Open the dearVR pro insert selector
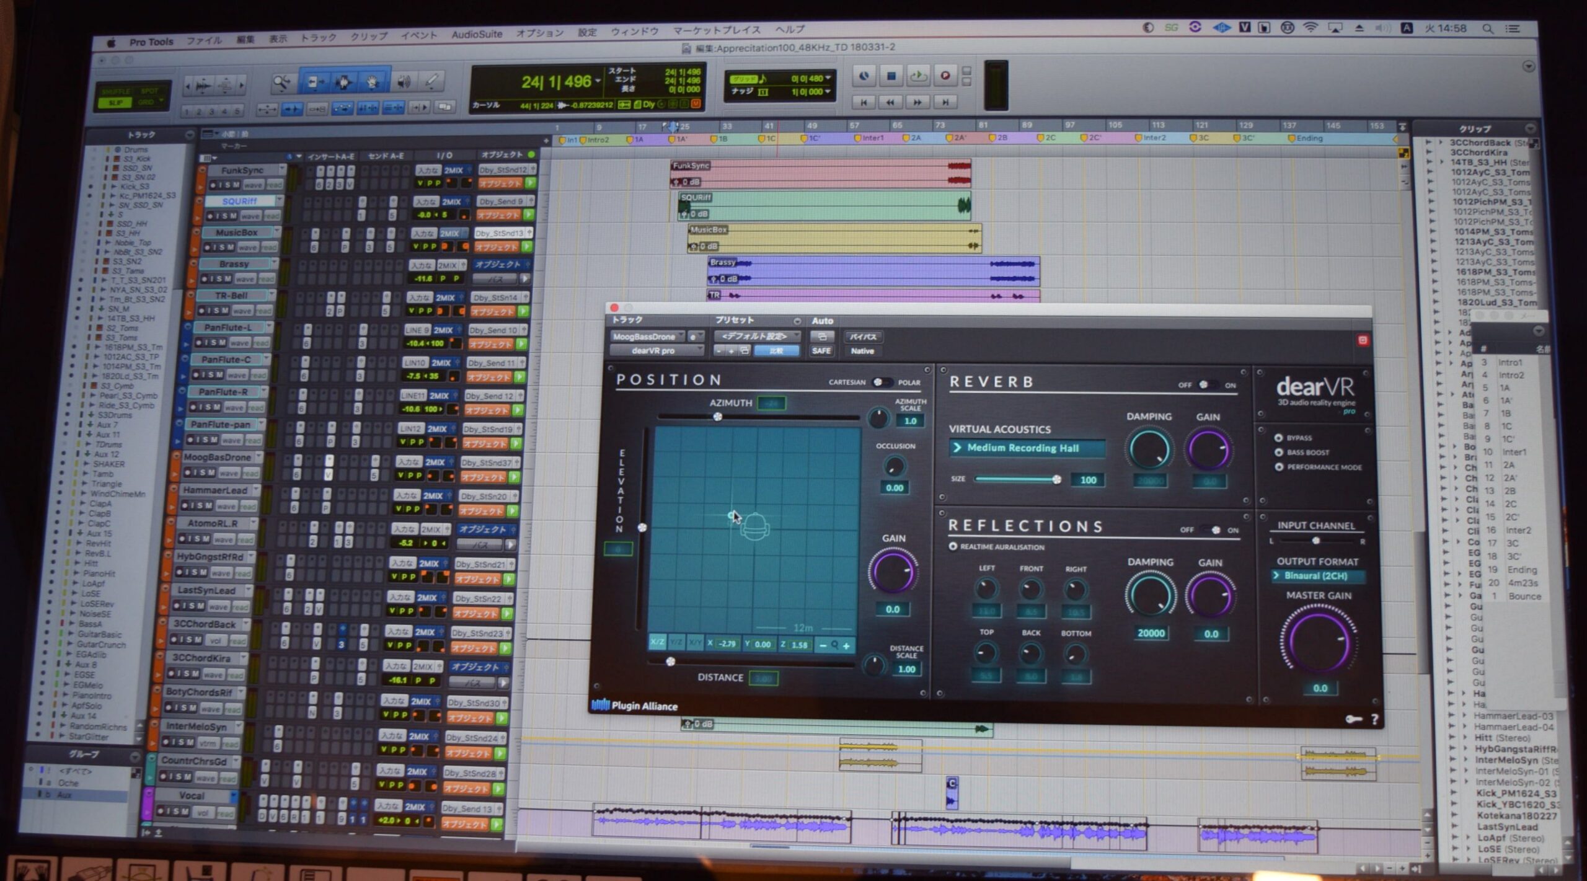 pos(656,350)
